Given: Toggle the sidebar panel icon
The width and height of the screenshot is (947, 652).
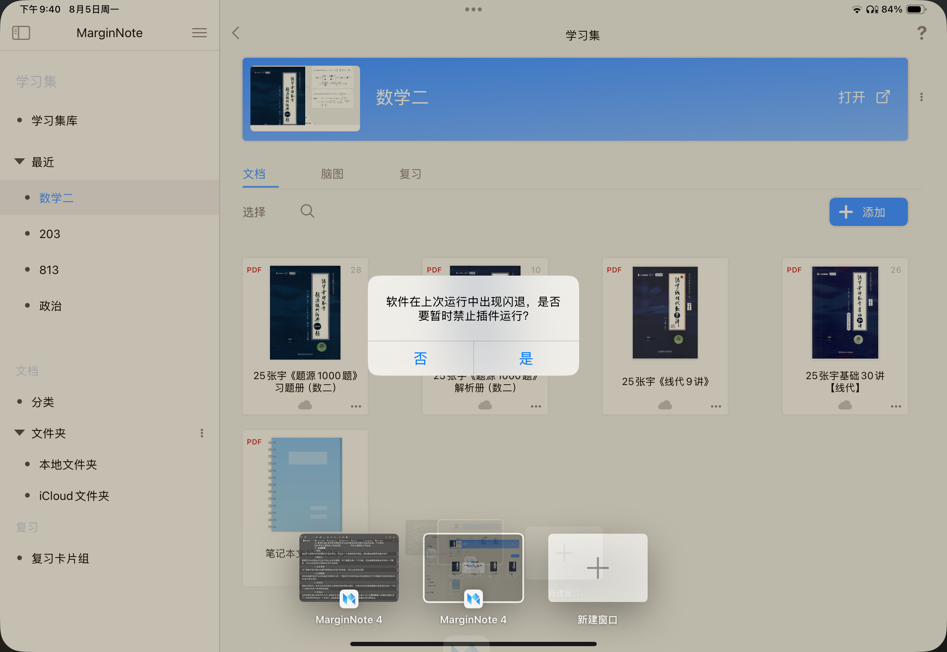Looking at the screenshot, I should coord(21,33).
